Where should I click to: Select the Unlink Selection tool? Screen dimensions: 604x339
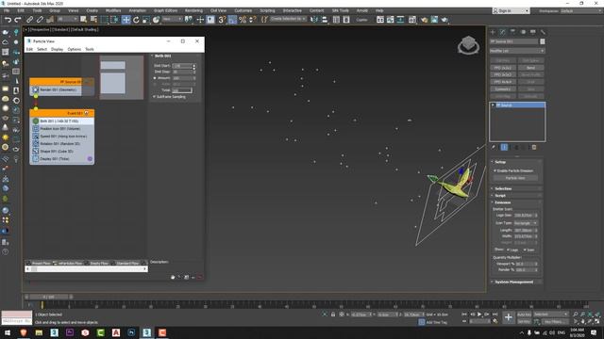40,20
